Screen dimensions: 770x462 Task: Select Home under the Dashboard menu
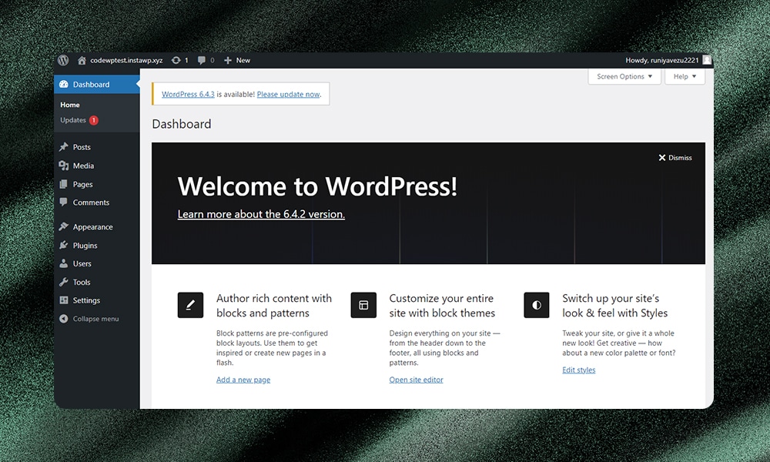point(69,104)
